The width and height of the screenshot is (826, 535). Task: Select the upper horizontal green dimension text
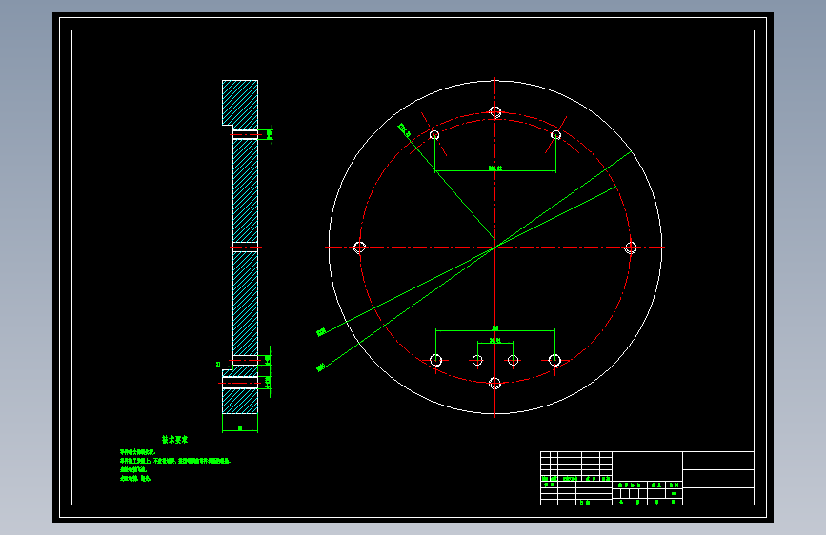(x=495, y=168)
